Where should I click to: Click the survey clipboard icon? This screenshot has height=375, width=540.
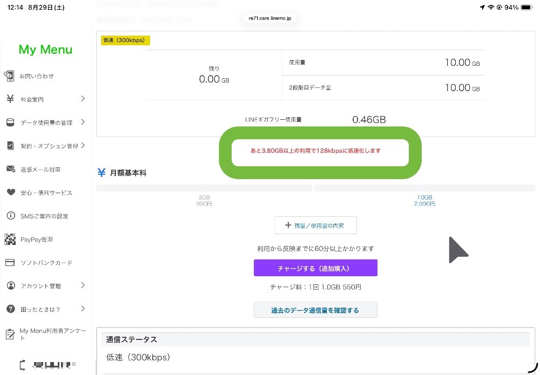click(10, 334)
